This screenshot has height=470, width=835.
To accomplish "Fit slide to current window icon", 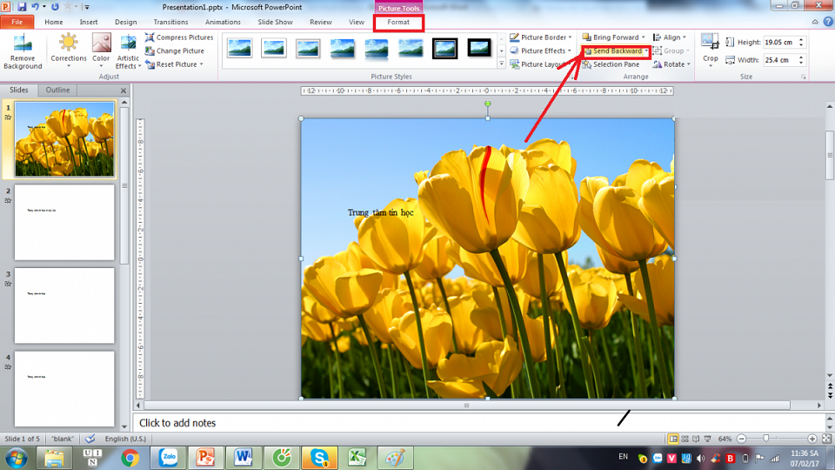I will (x=826, y=439).
